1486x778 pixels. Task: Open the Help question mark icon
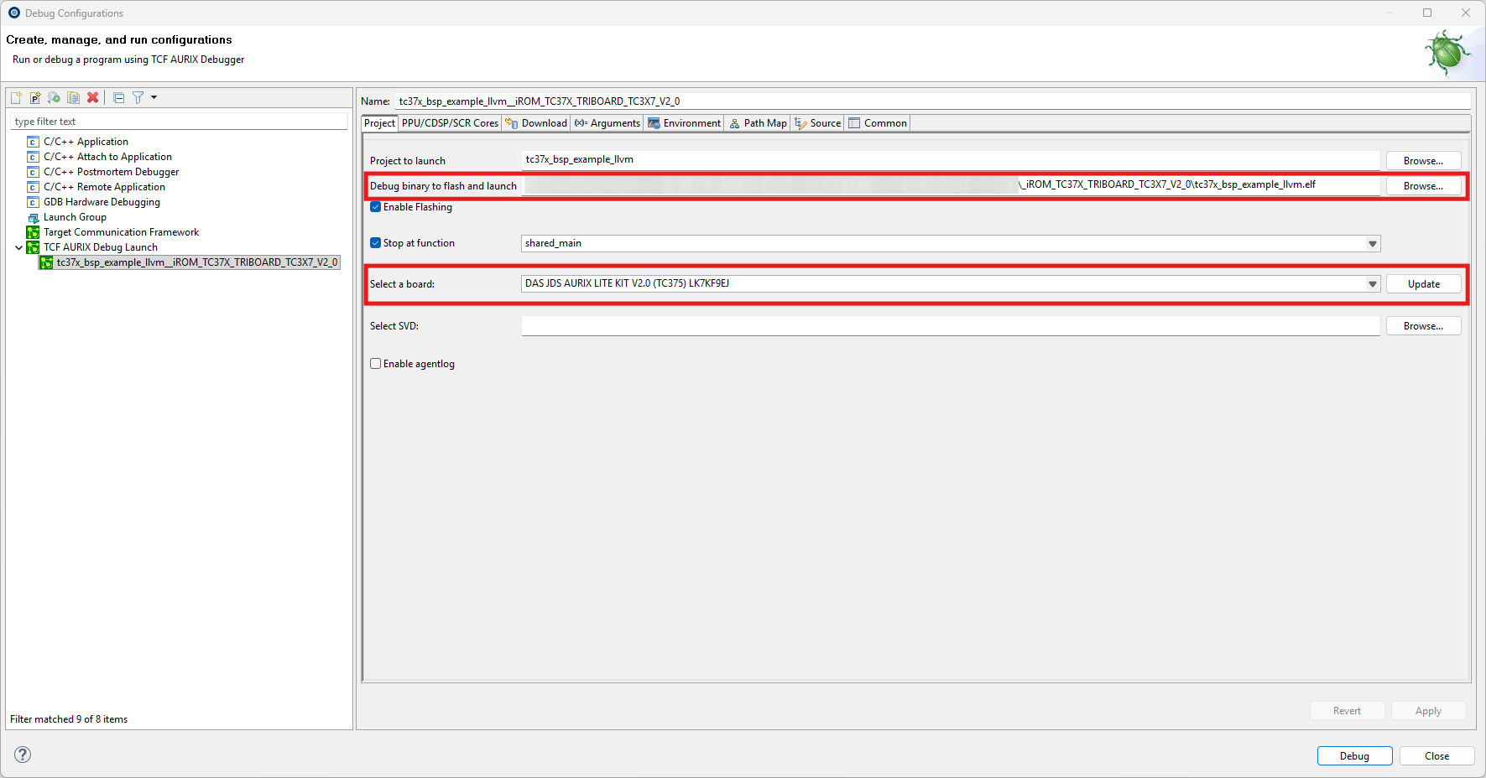[x=23, y=755]
